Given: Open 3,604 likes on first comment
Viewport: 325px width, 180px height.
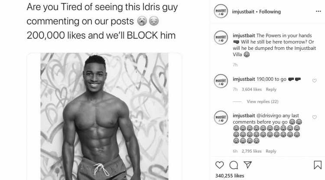Looking at the screenshot, I should [252, 89].
